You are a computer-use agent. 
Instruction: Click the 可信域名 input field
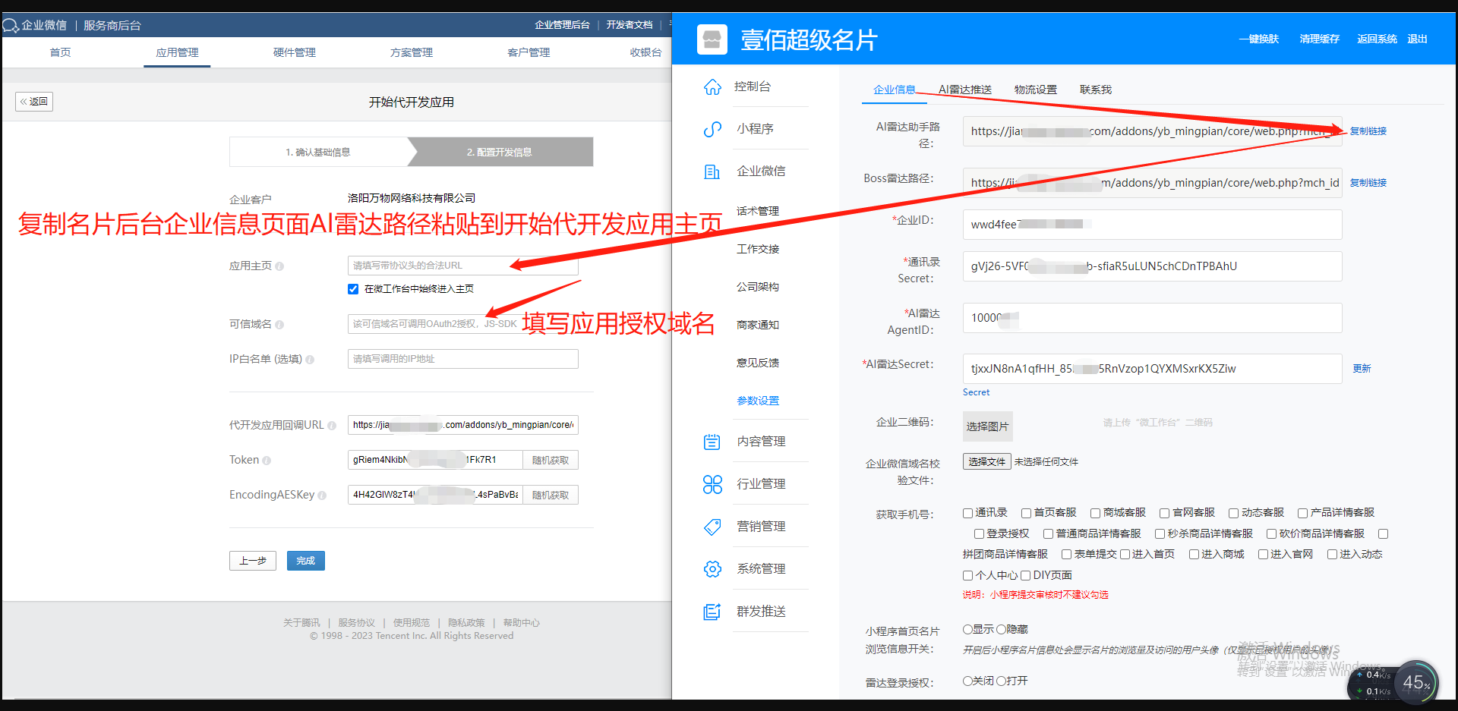click(463, 324)
